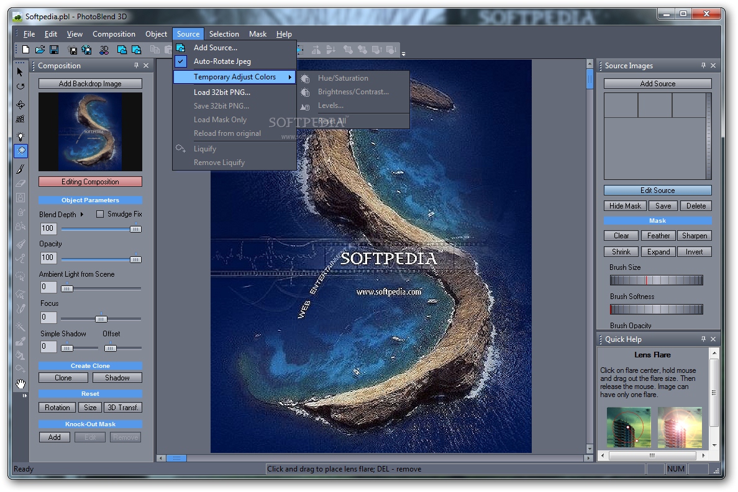738x492 pixels.
Task: Open the toolbar overflow options arrow
Action: [x=403, y=53]
